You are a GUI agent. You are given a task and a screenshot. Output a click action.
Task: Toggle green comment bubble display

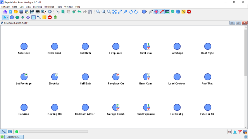pyautogui.click(x=172, y=12)
